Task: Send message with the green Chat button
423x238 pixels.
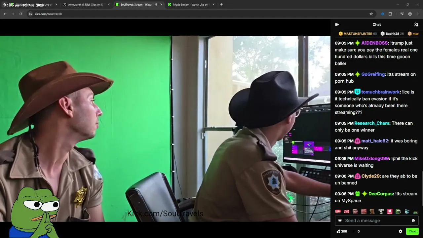Action: 412,231
